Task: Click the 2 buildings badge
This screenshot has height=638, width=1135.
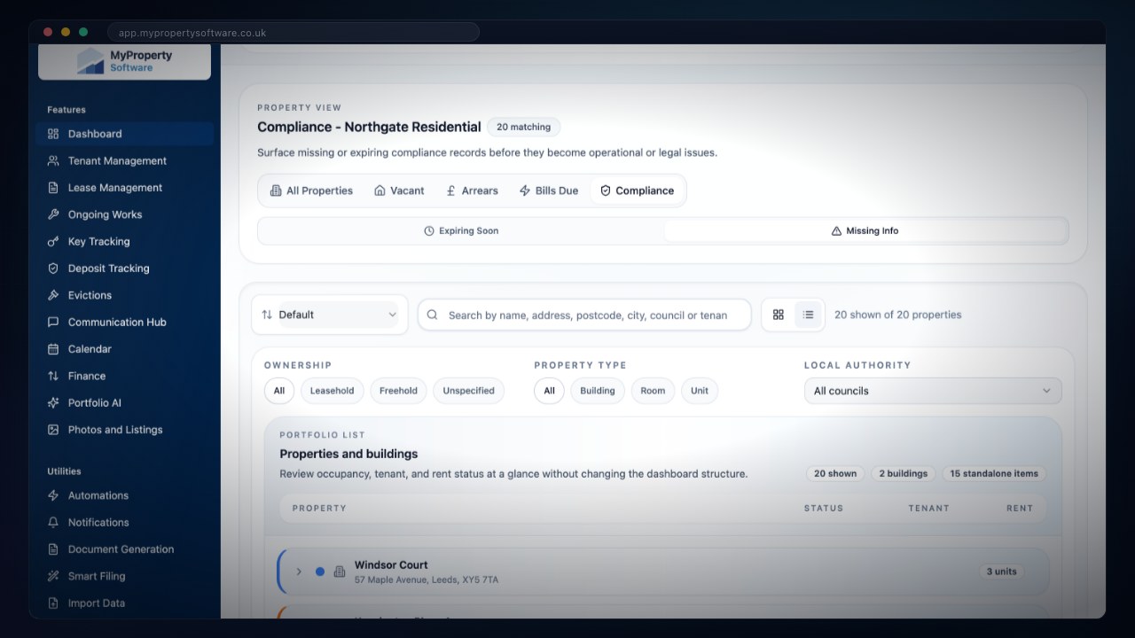Action: click(904, 473)
